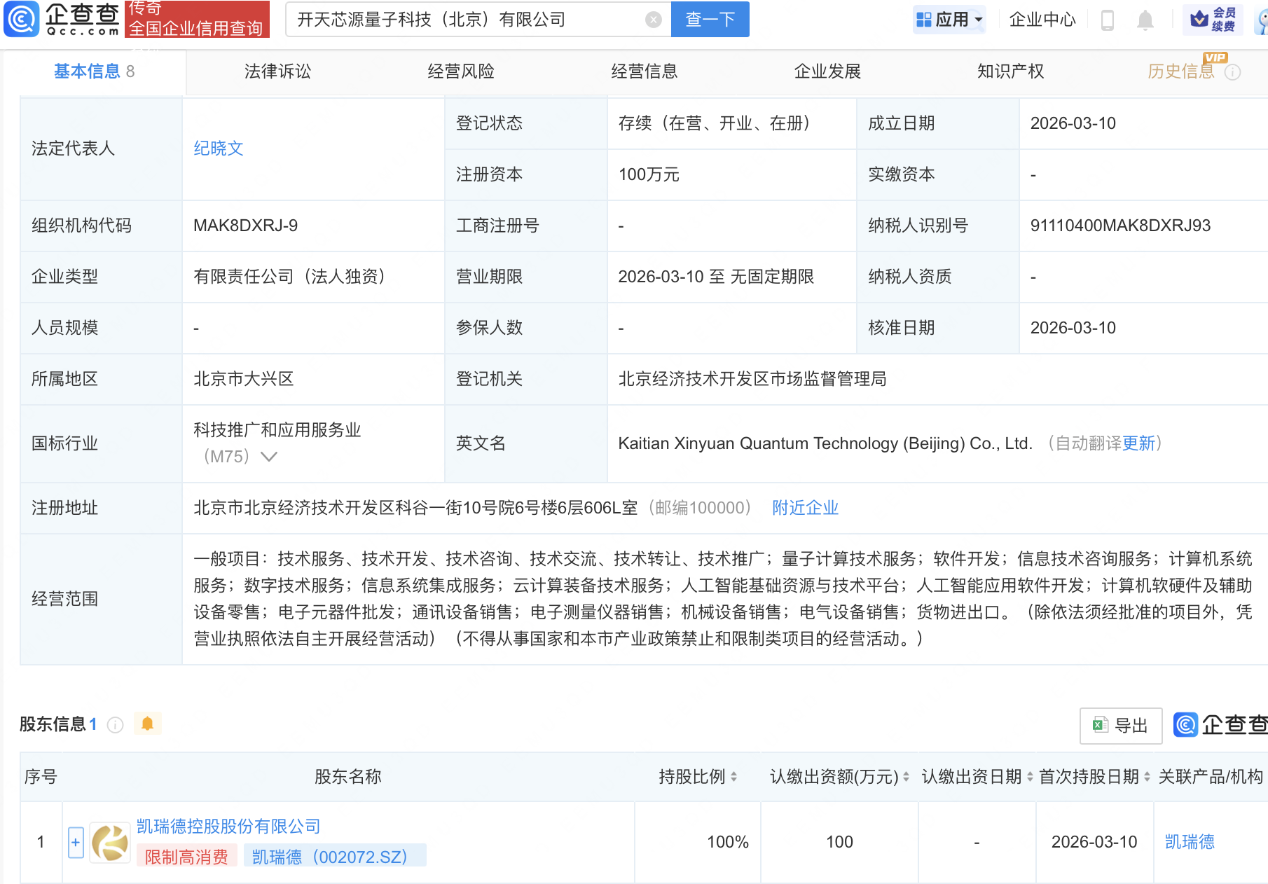Open legal representative 纪晓文 profile link
Screen dimensions: 1268x884
[x=218, y=148]
